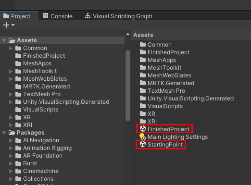Click Unity.VisualScripting.Generated folder icon right pane
Image resolution: width=251 pixels, height=185 pixels.
tap(143, 98)
